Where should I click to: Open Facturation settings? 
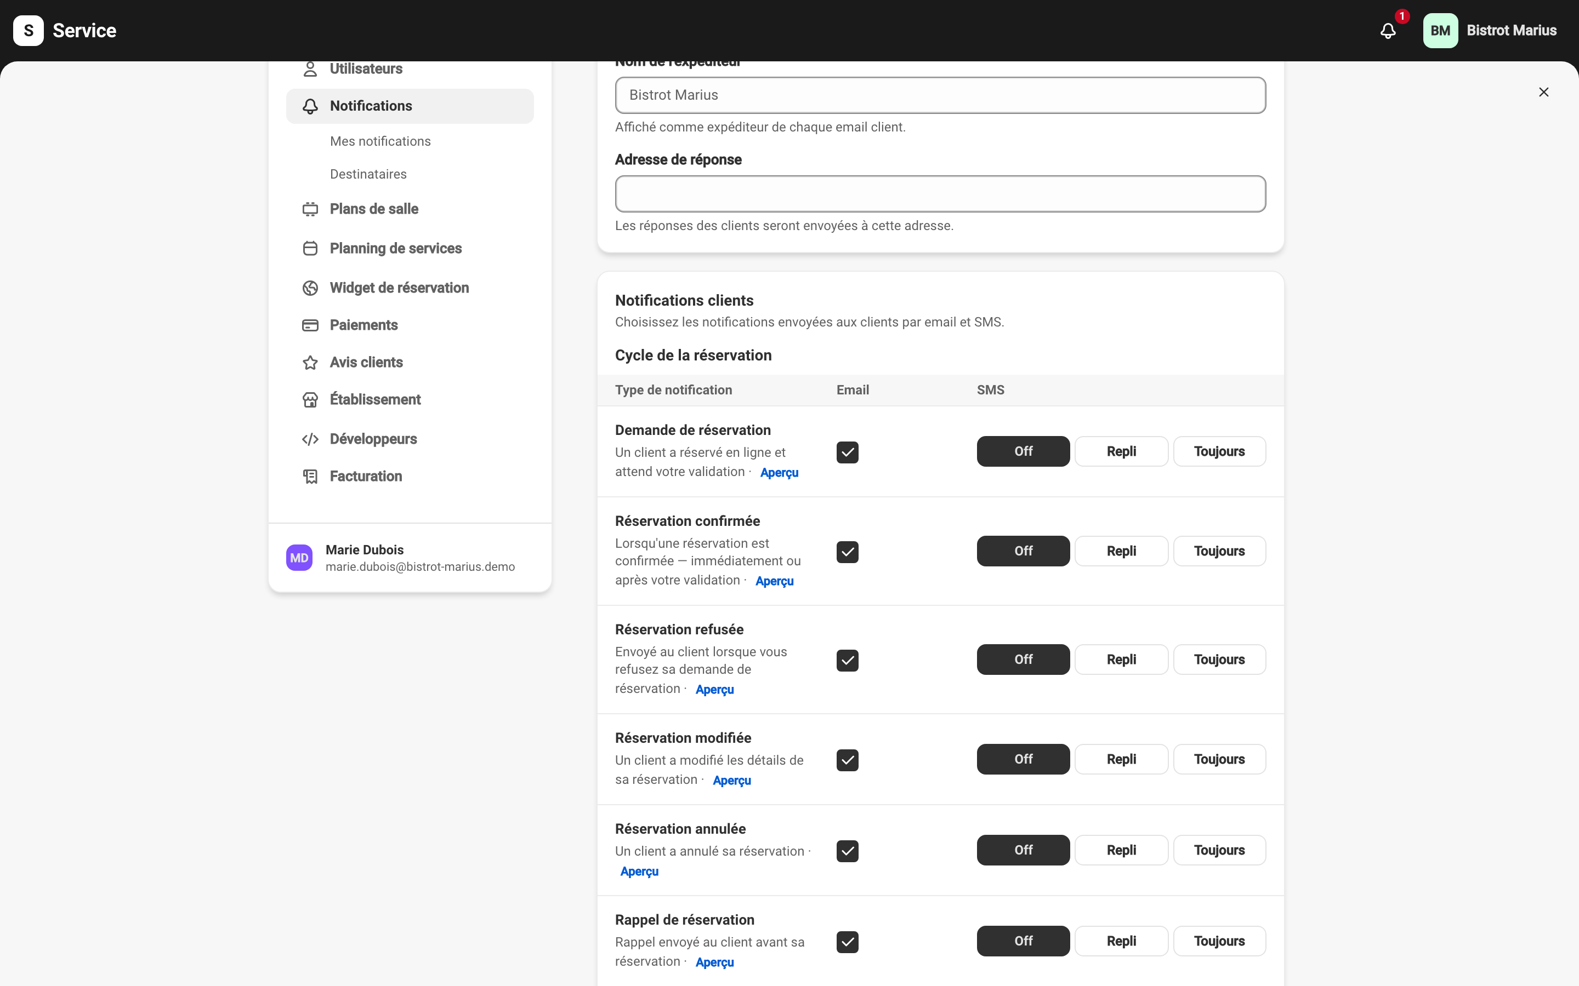pos(410,477)
